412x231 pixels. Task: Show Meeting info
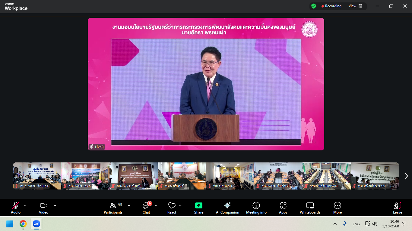point(256,207)
